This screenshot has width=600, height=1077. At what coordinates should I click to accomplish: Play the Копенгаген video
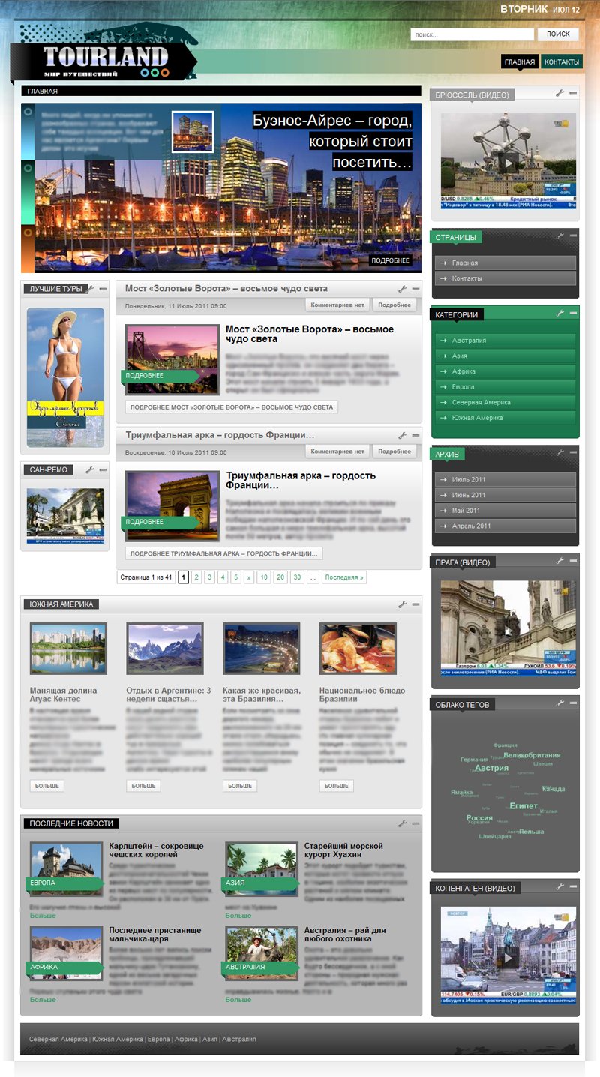508,958
